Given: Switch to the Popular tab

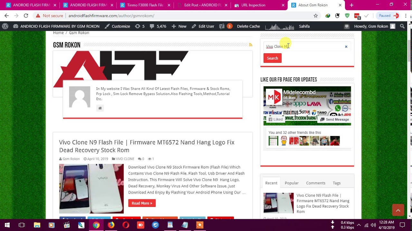Looking at the screenshot, I should pos(292,183).
